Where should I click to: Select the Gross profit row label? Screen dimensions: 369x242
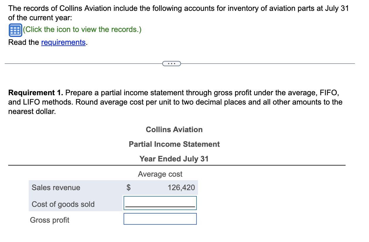pyautogui.click(x=49, y=220)
